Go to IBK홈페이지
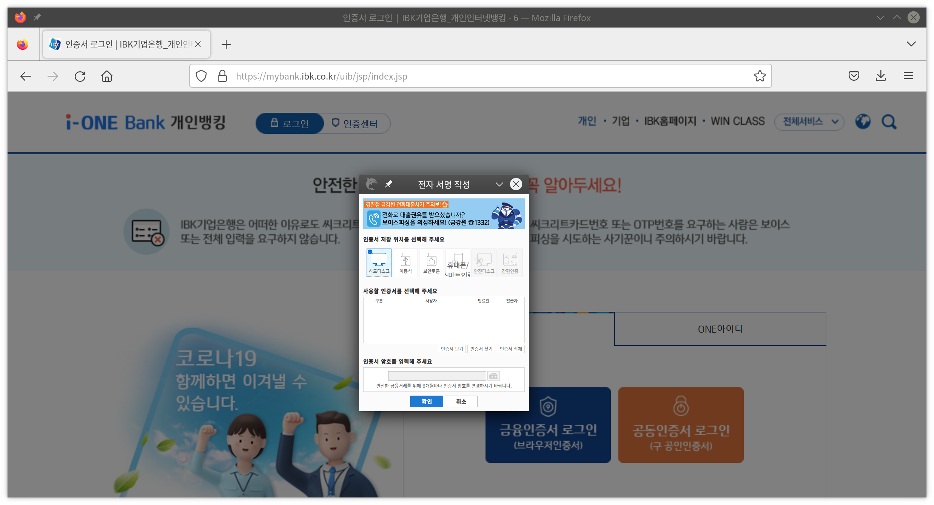Viewport: 934px width, 505px height. click(670, 121)
